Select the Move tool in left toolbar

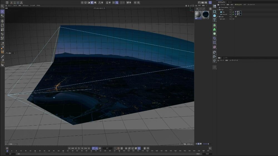coord(2,21)
